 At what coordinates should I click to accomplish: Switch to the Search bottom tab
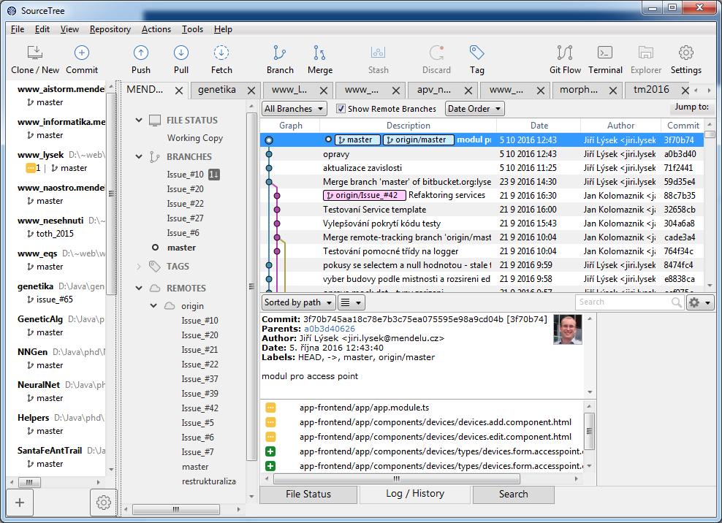coord(514,494)
